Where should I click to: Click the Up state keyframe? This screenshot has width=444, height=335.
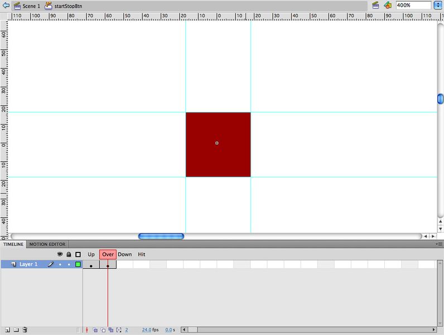pos(91,265)
